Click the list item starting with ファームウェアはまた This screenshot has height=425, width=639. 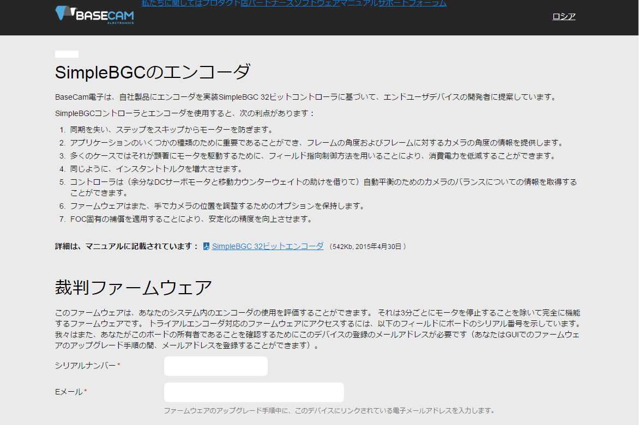pos(218,206)
